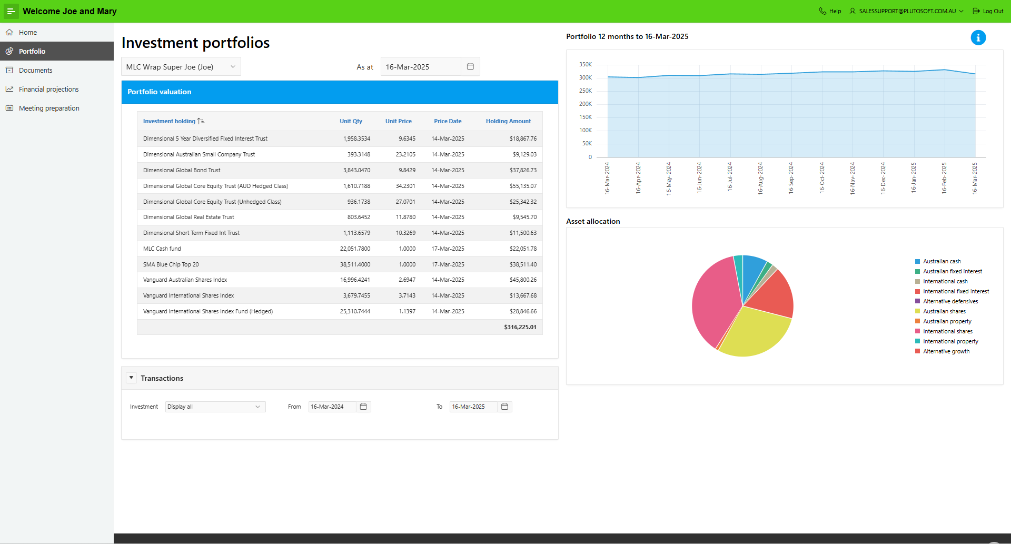Toggle International shares legend item
This screenshot has width=1011, height=544.
tap(947, 331)
